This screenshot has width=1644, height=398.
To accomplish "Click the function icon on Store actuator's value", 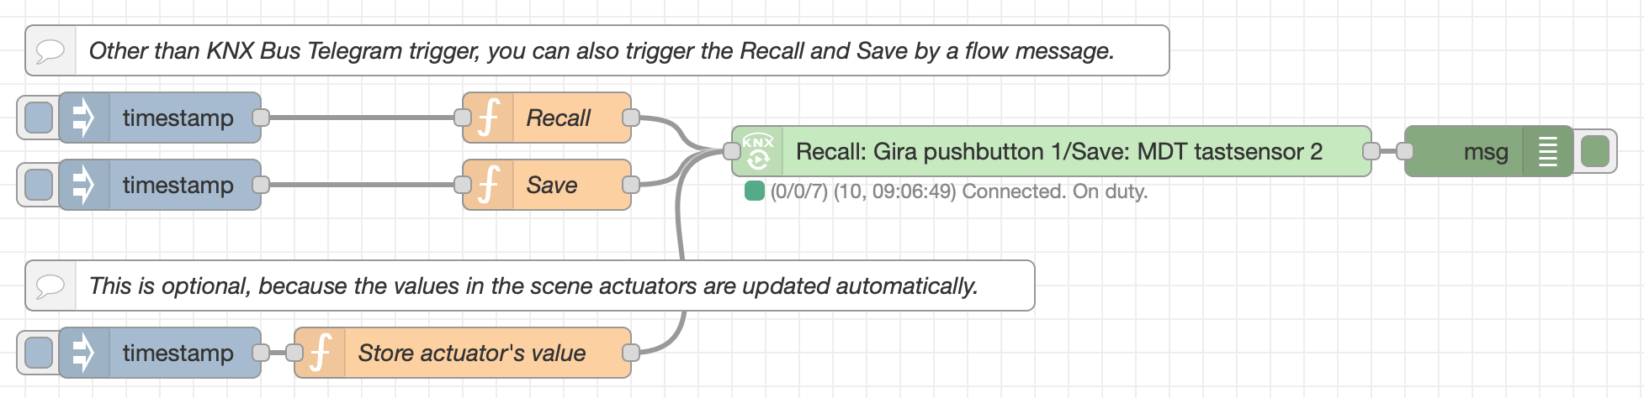I will point(321,353).
